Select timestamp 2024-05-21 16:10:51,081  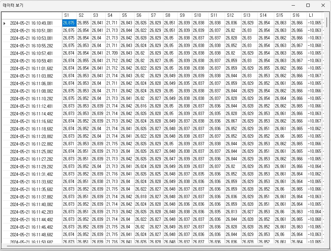tap(31, 31)
